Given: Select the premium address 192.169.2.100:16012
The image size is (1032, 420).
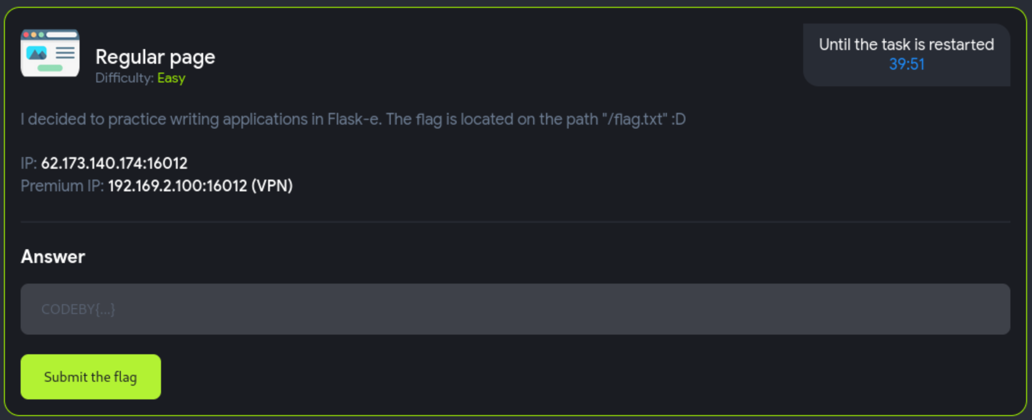Looking at the screenshot, I should [x=177, y=186].
